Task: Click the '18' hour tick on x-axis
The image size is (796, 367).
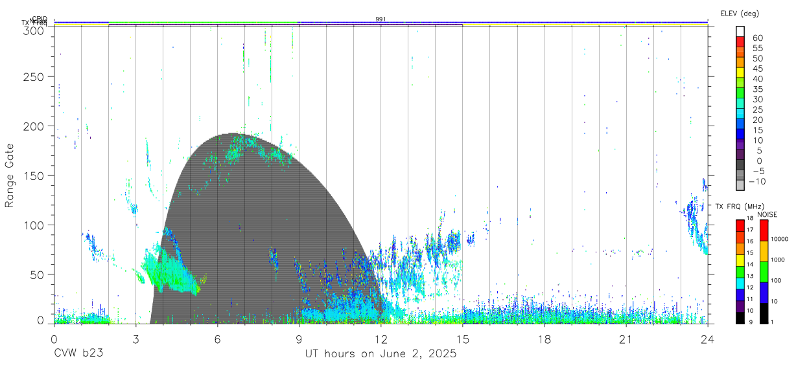Action: [544, 339]
